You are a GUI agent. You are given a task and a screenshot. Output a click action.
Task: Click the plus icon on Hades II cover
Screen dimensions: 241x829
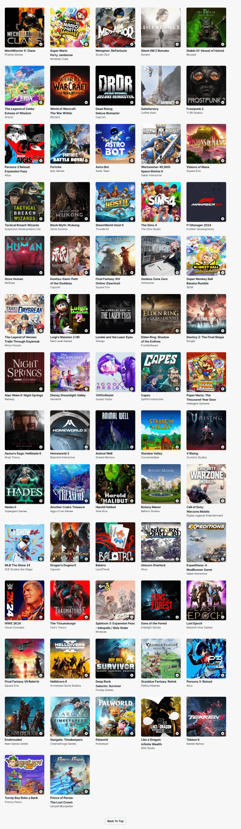tap(41, 501)
